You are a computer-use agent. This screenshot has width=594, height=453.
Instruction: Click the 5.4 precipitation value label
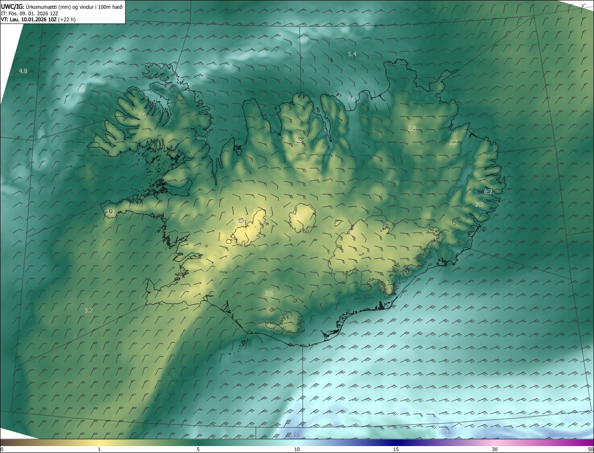click(x=352, y=54)
